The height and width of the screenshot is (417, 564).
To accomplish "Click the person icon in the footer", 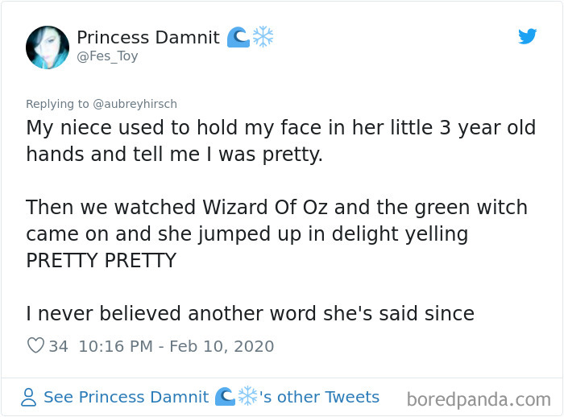I will [29, 397].
